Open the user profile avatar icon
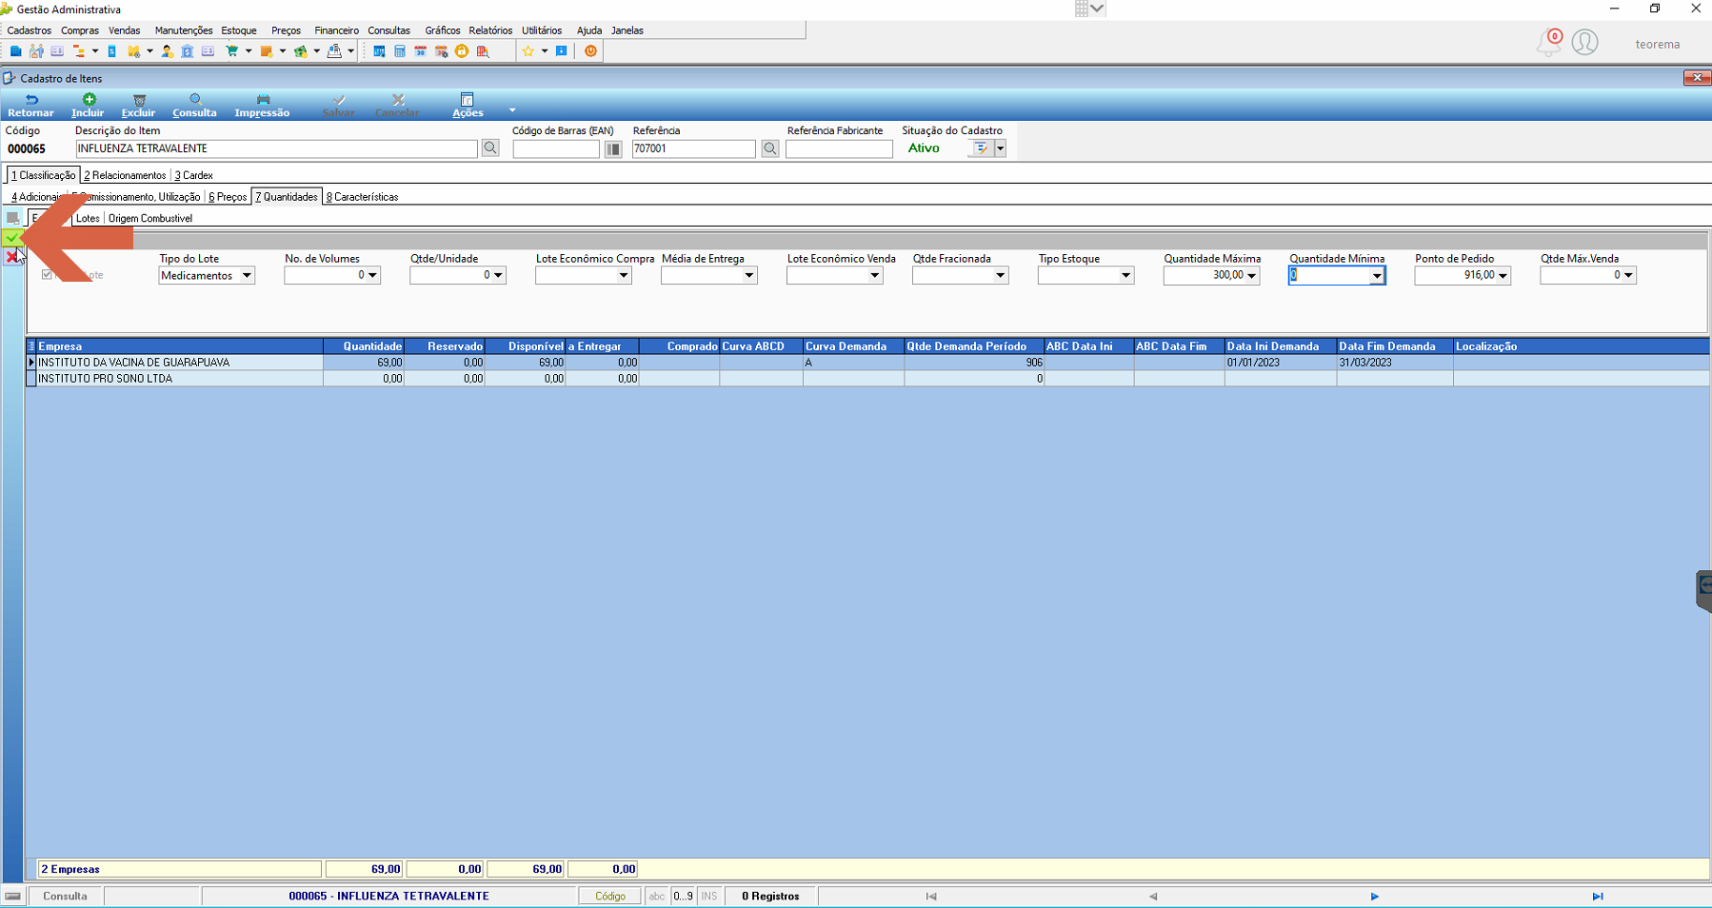Viewport: 1712px width, 908px height. tap(1585, 43)
